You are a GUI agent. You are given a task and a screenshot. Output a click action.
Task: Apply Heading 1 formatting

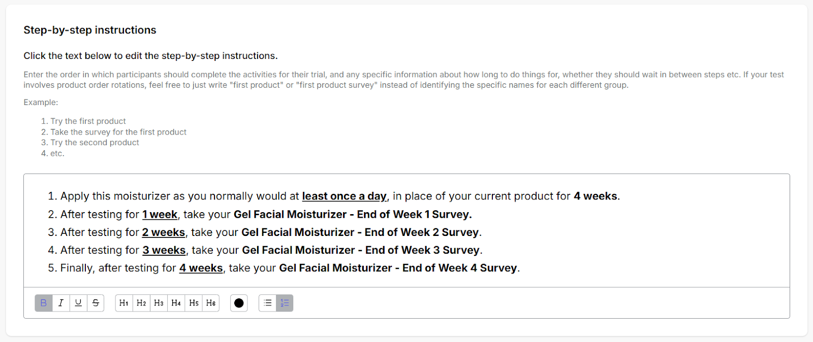click(123, 303)
